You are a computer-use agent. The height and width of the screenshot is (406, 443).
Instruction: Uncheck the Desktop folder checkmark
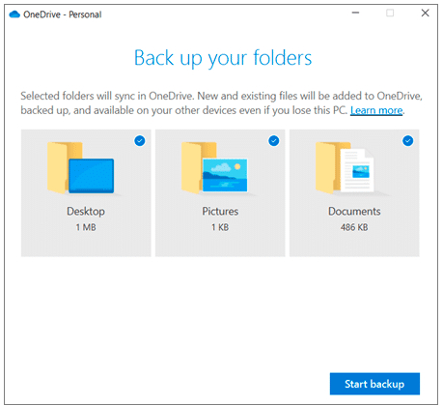point(140,141)
